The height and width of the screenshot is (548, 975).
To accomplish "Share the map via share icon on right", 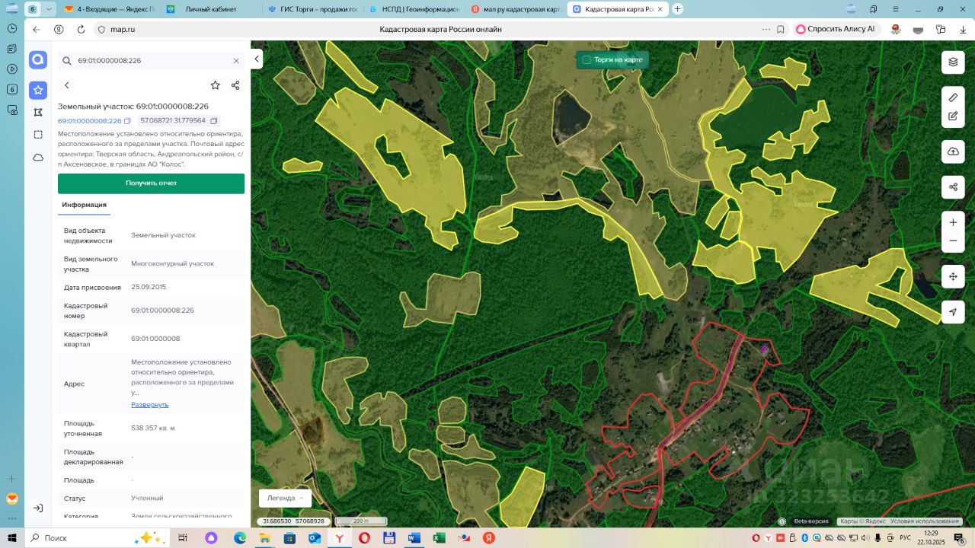I will (x=953, y=186).
